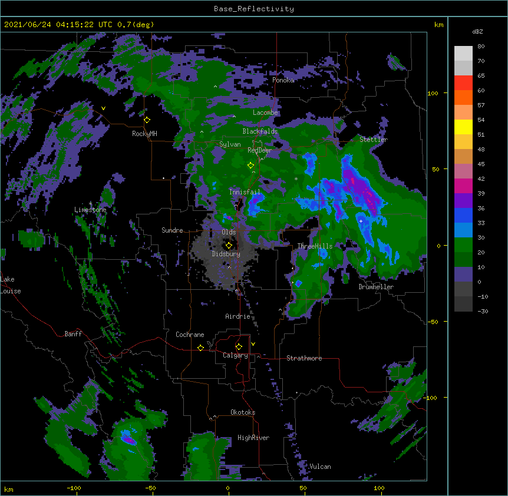Click the Airdrie label
Screen dimensions: 508x496
237,316
